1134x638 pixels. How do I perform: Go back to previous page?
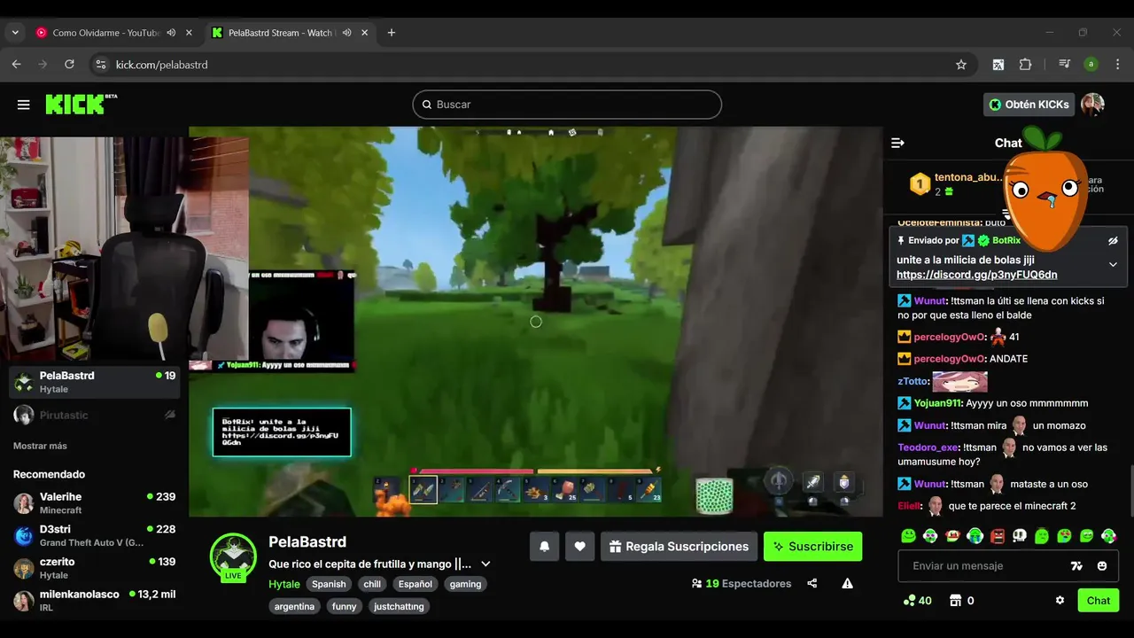pos(16,65)
